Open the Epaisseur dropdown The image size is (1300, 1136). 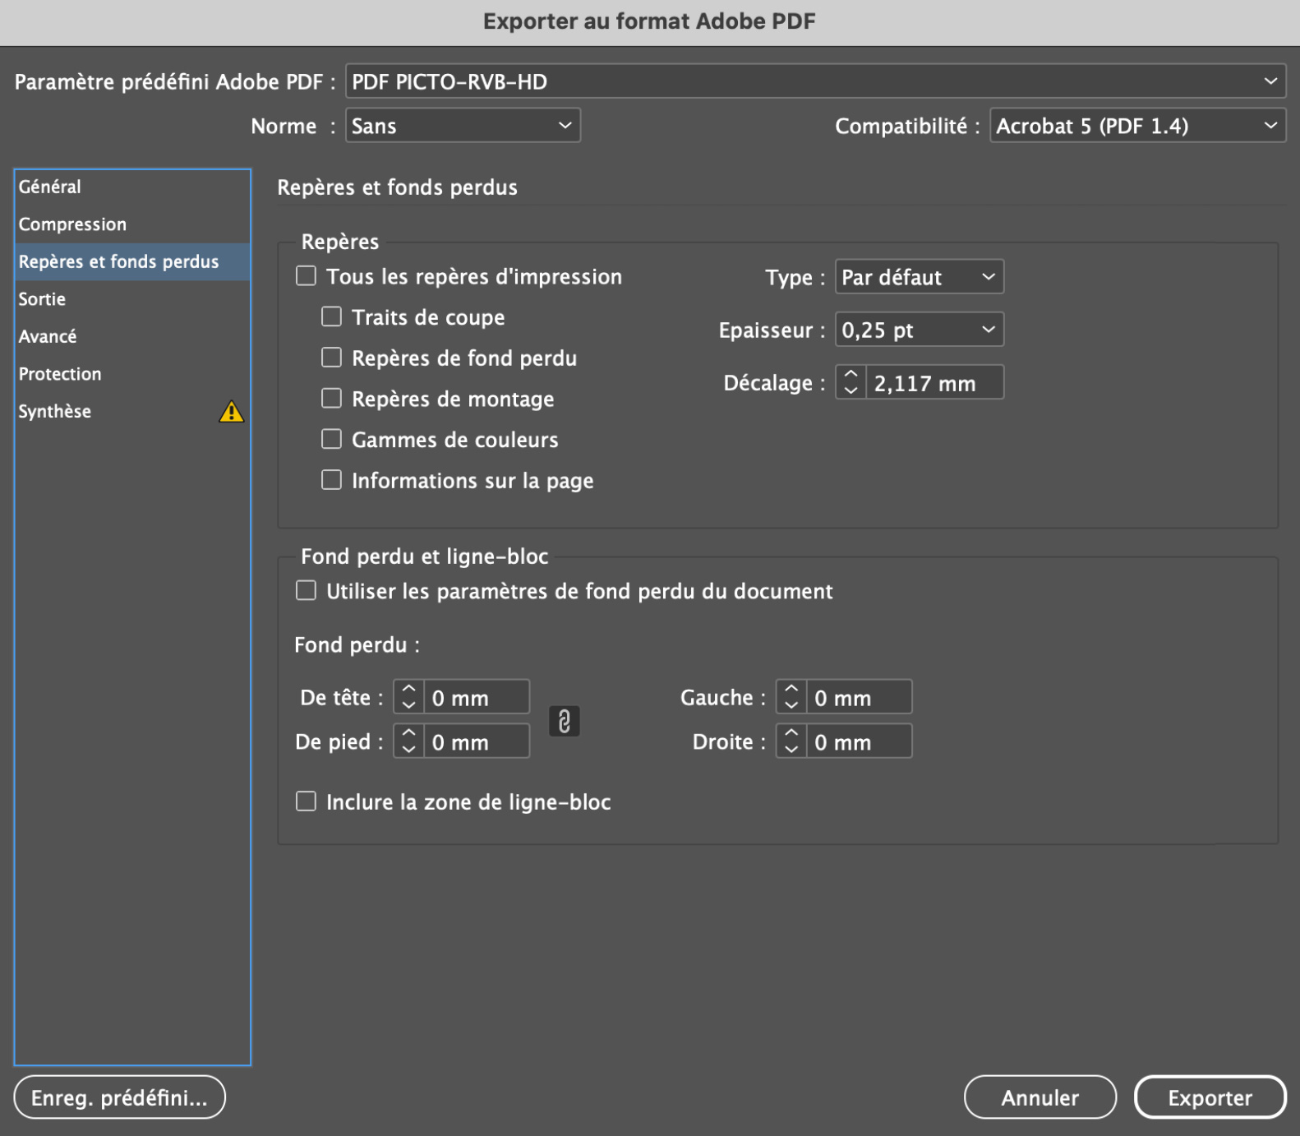[x=918, y=330]
